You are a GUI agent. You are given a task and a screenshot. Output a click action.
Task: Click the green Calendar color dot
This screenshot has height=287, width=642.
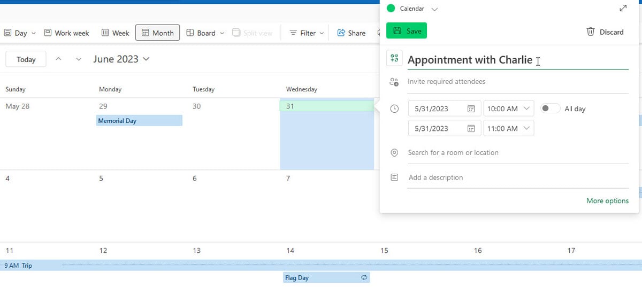click(391, 9)
